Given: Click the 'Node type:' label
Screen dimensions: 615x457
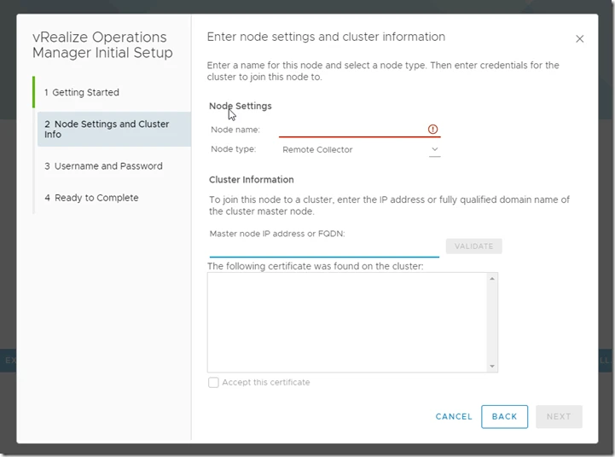Looking at the screenshot, I should 234,149.
